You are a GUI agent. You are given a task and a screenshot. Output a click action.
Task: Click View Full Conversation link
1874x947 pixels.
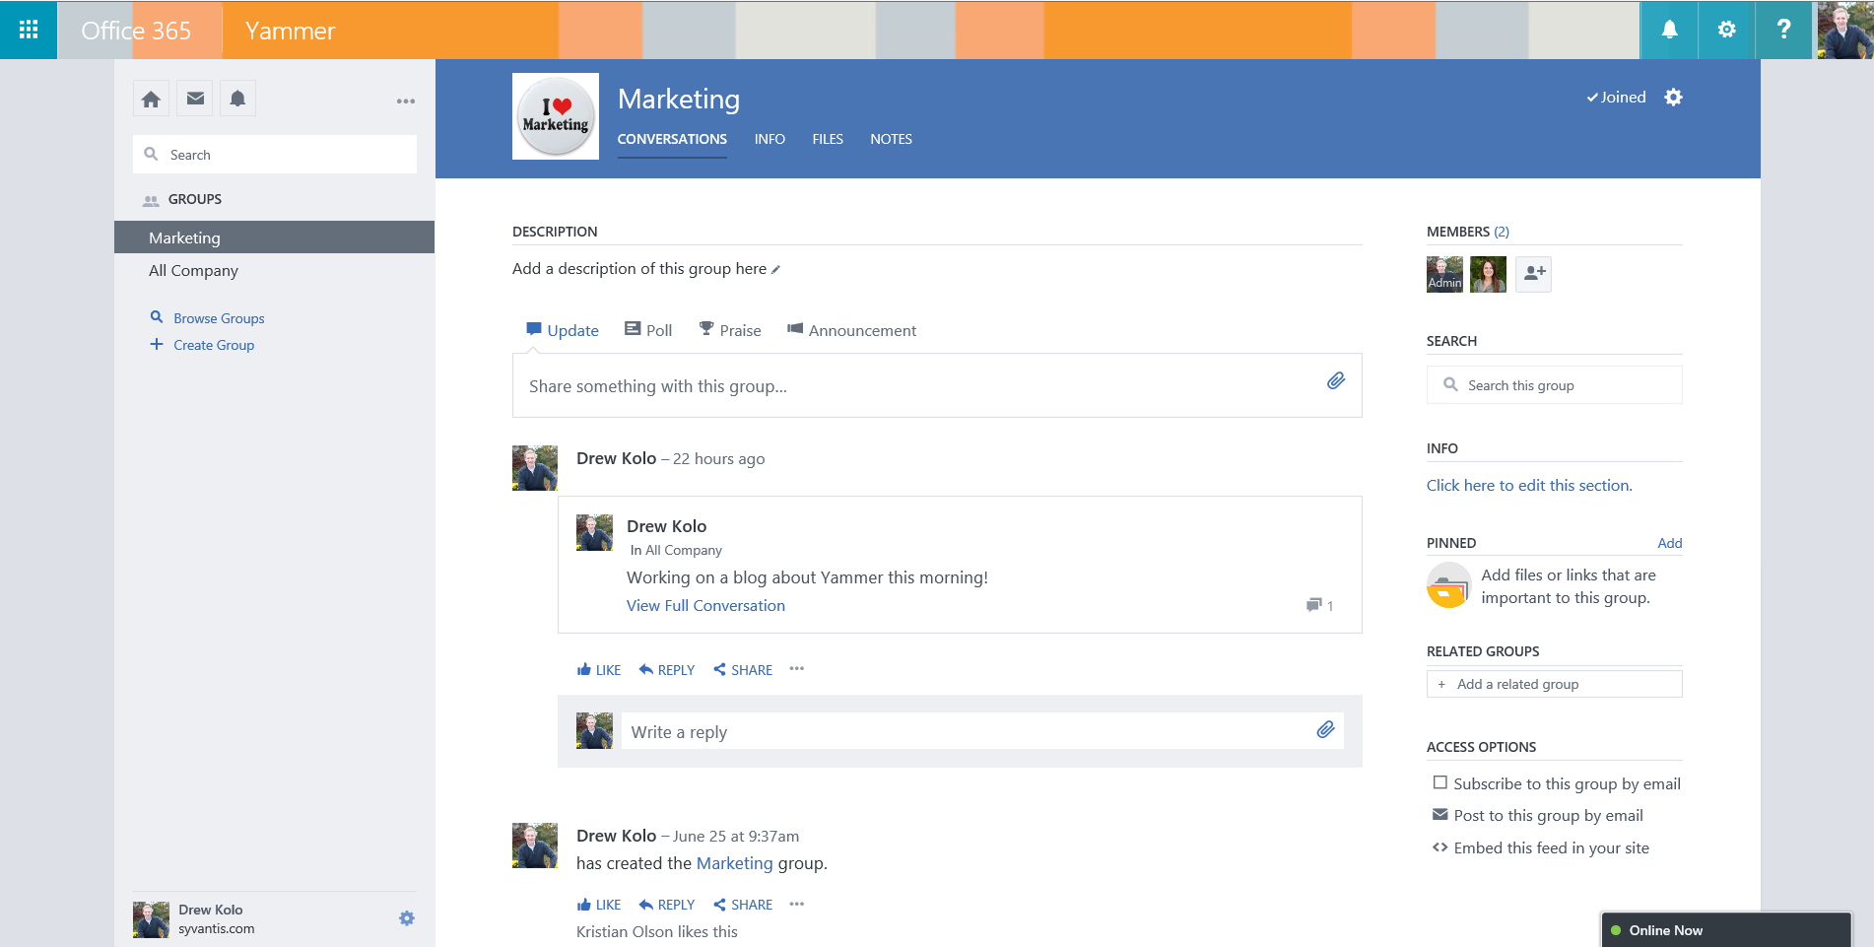pyautogui.click(x=705, y=605)
